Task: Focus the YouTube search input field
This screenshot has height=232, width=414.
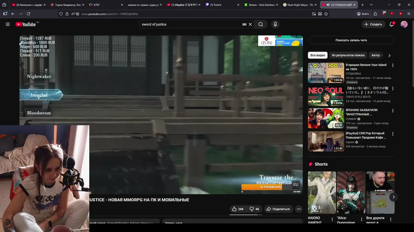Action: [191, 24]
